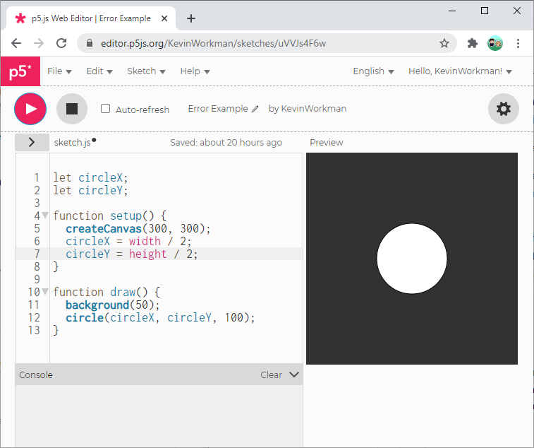Image resolution: width=534 pixels, height=448 pixels.
Task: Fold the draw function code arrow
Action: (x=45, y=292)
